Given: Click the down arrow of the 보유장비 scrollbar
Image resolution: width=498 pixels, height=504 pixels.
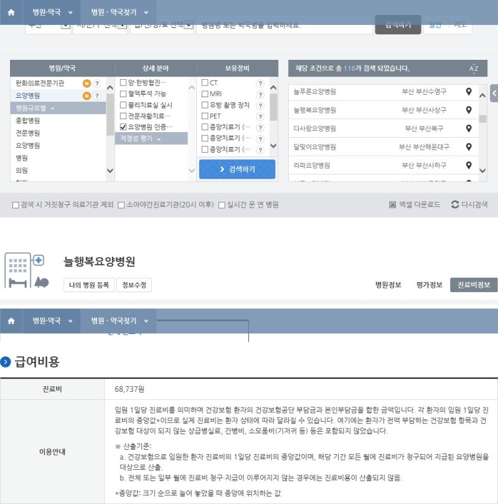Looking at the screenshot, I should [273, 146].
